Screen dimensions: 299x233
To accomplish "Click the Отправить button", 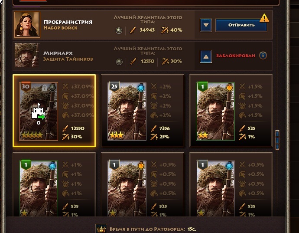I will pyautogui.click(x=241, y=25).
